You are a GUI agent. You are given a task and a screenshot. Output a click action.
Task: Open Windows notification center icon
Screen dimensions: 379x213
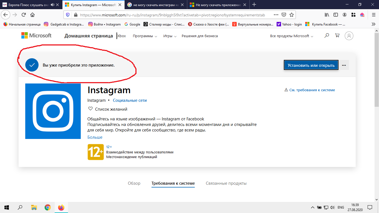pyautogui.click(x=370, y=207)
